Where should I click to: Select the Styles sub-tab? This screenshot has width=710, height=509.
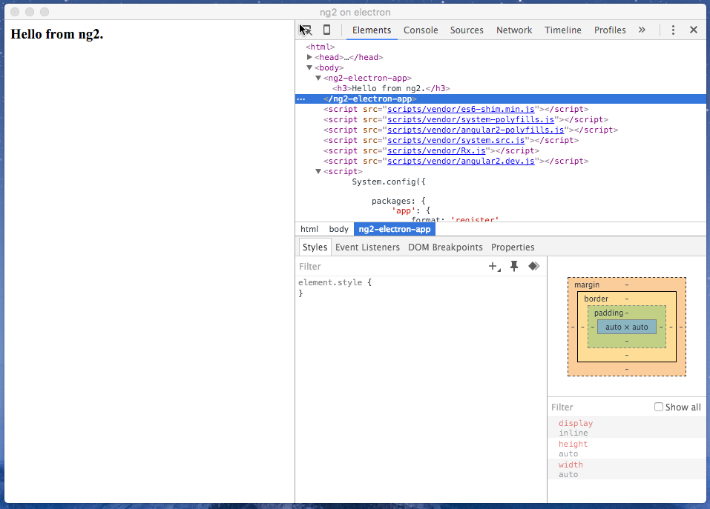(x=315, y=247)
